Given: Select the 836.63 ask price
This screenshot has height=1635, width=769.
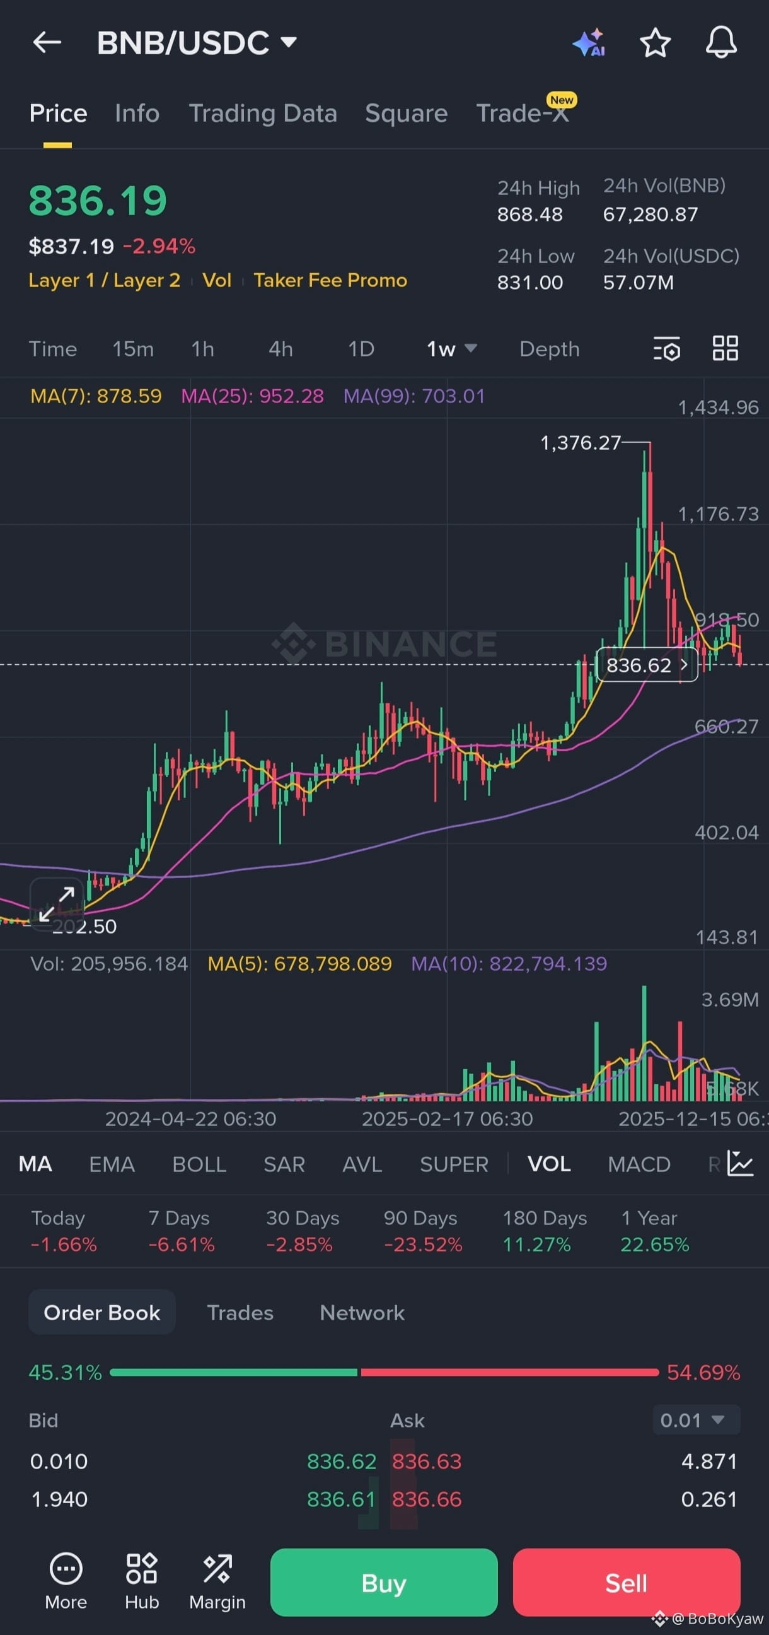Looking at the screenshot, I should [x=426, y=1461].
